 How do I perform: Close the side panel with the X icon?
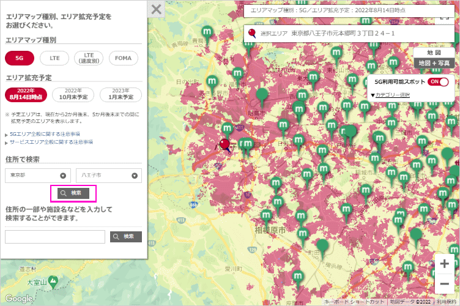click(x=156, y=9)
